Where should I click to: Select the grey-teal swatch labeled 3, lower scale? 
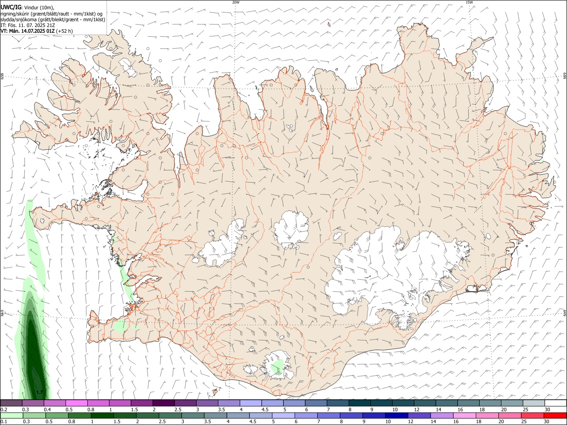coord(193,416)
